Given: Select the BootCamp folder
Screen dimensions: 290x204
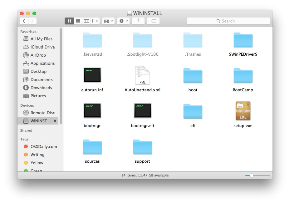Looking at the screenshot, I should 243,75.
